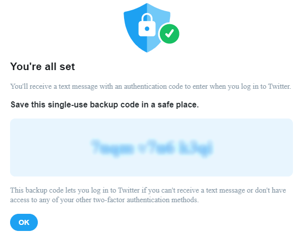Screen dimensions: 298x236
Task: Click the word Twitter in first paragraph
Action: tap(279, 86)
